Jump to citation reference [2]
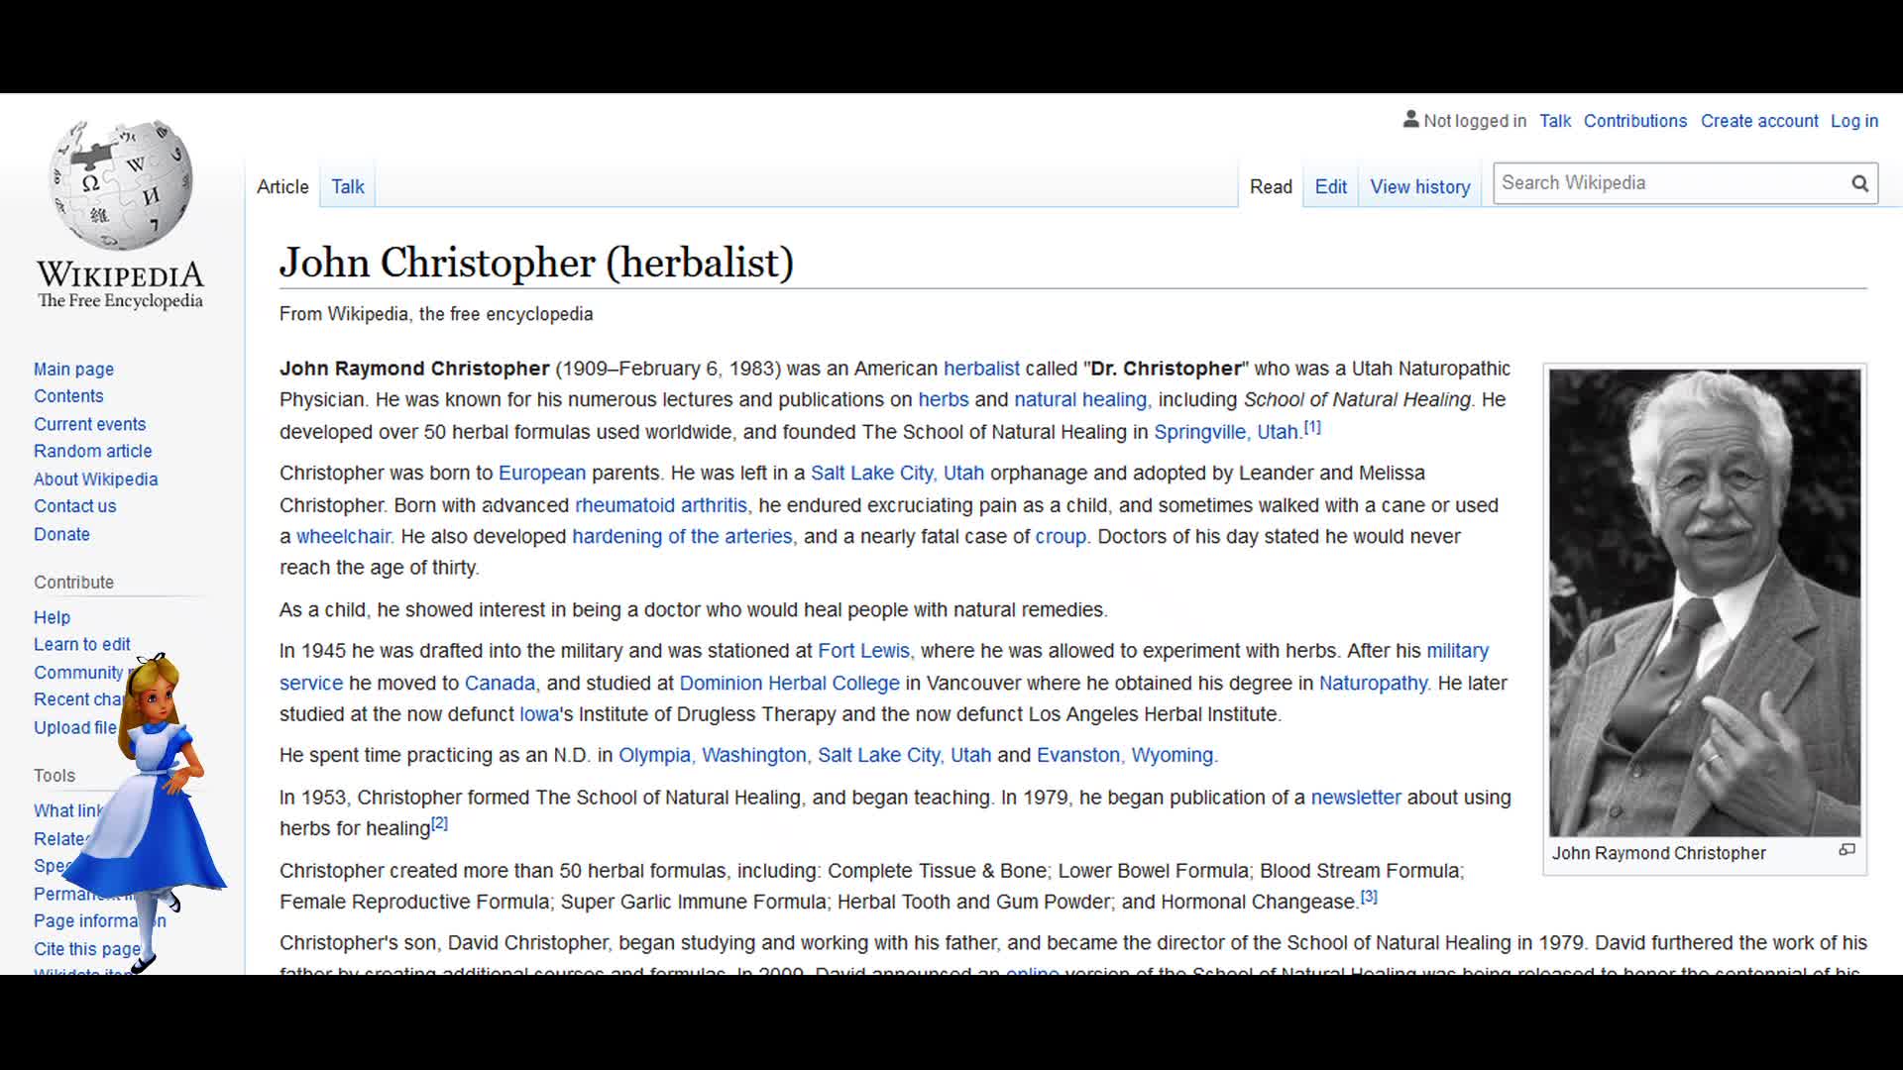 [439, 823]
